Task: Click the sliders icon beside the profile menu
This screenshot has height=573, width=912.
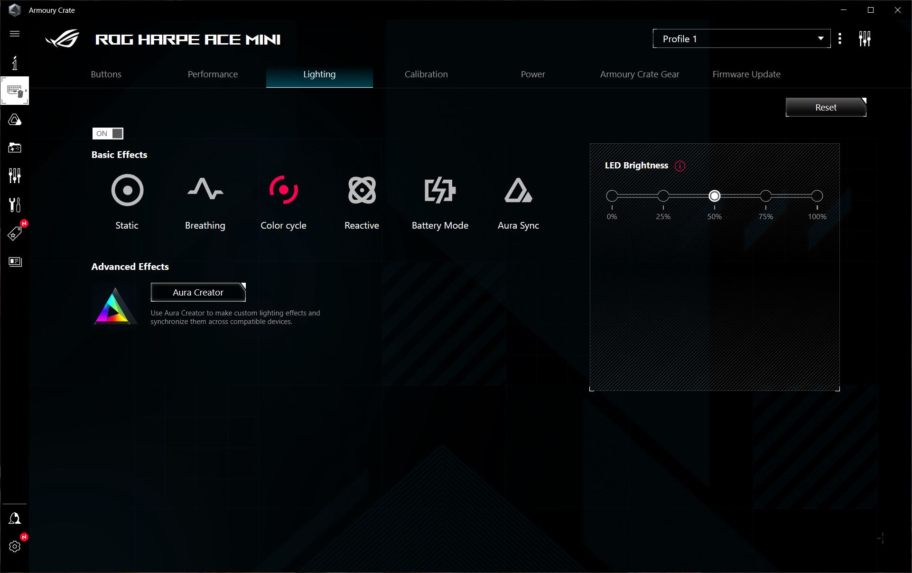Action: click(865, 38)
